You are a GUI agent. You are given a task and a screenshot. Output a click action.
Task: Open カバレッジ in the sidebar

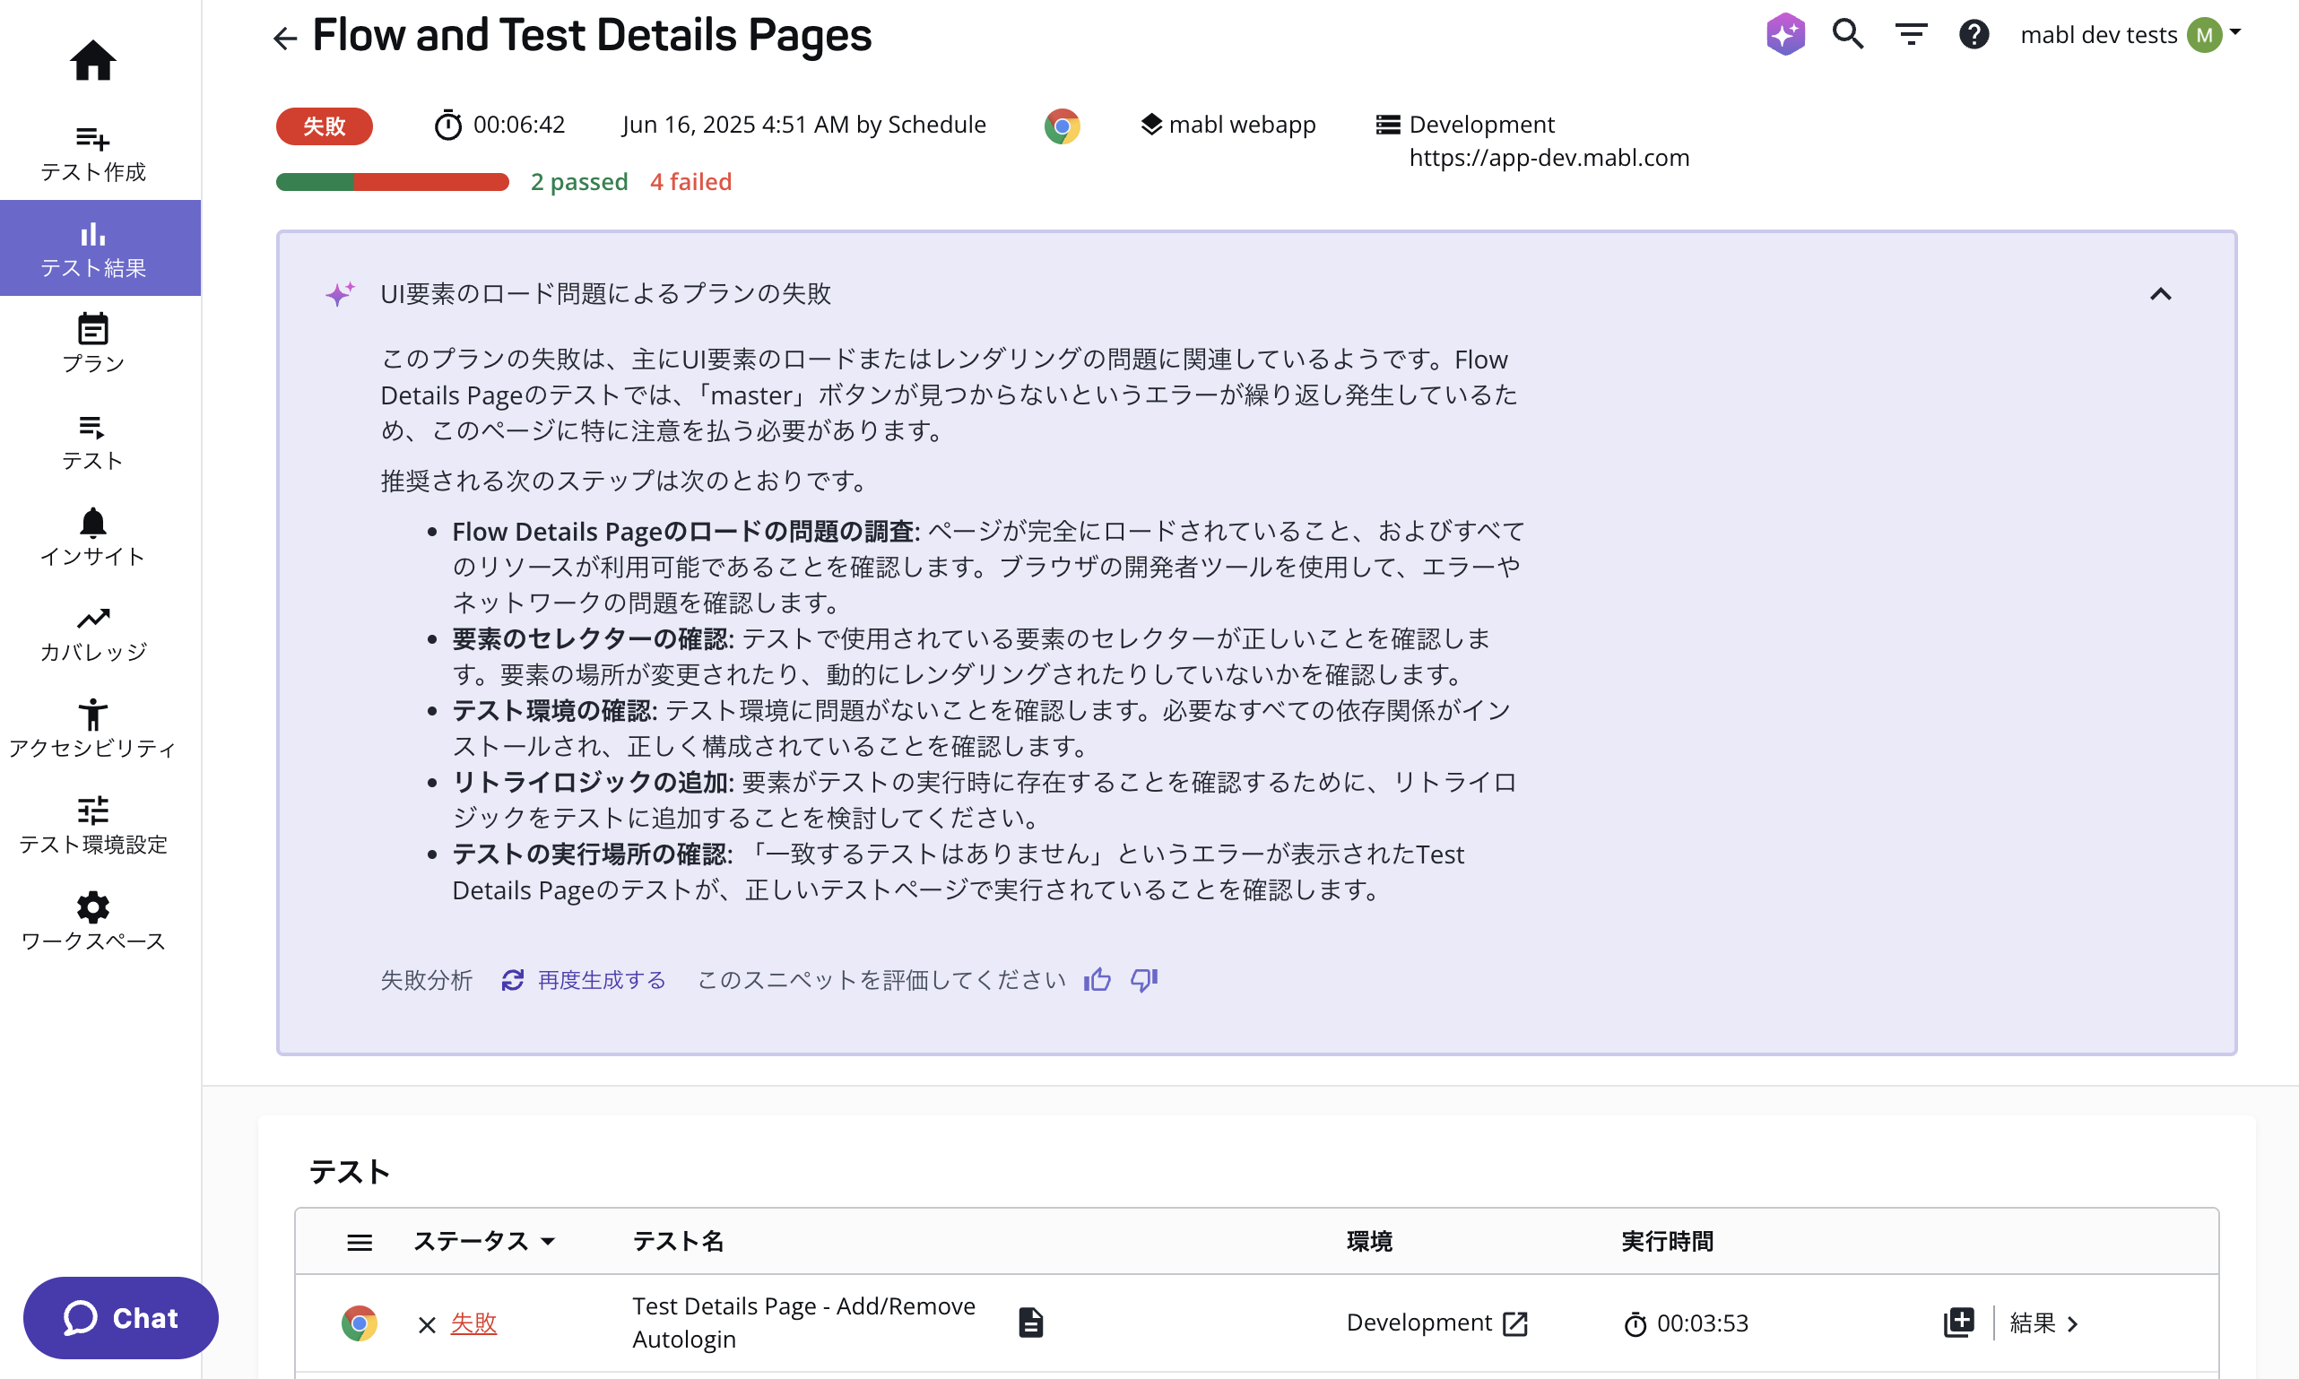point(93,634)
